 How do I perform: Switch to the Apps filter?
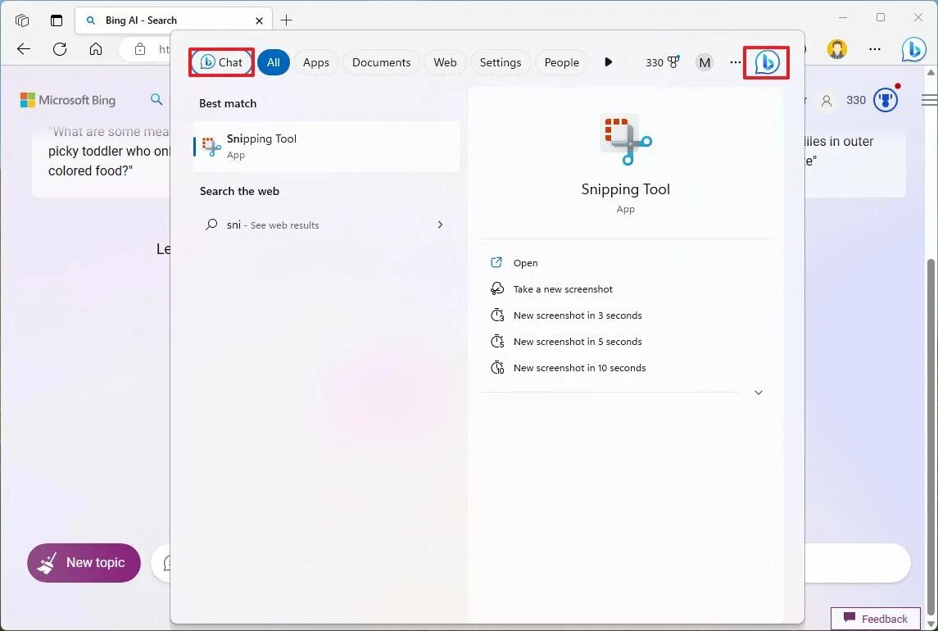pos(316,62)
